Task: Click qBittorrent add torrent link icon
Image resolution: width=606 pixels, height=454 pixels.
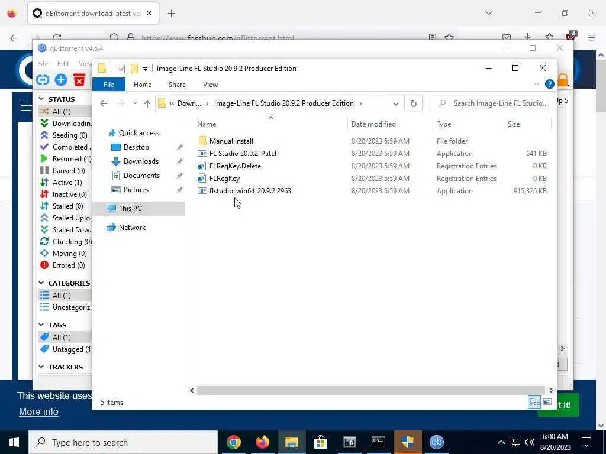Action: (x=43, y=80)
